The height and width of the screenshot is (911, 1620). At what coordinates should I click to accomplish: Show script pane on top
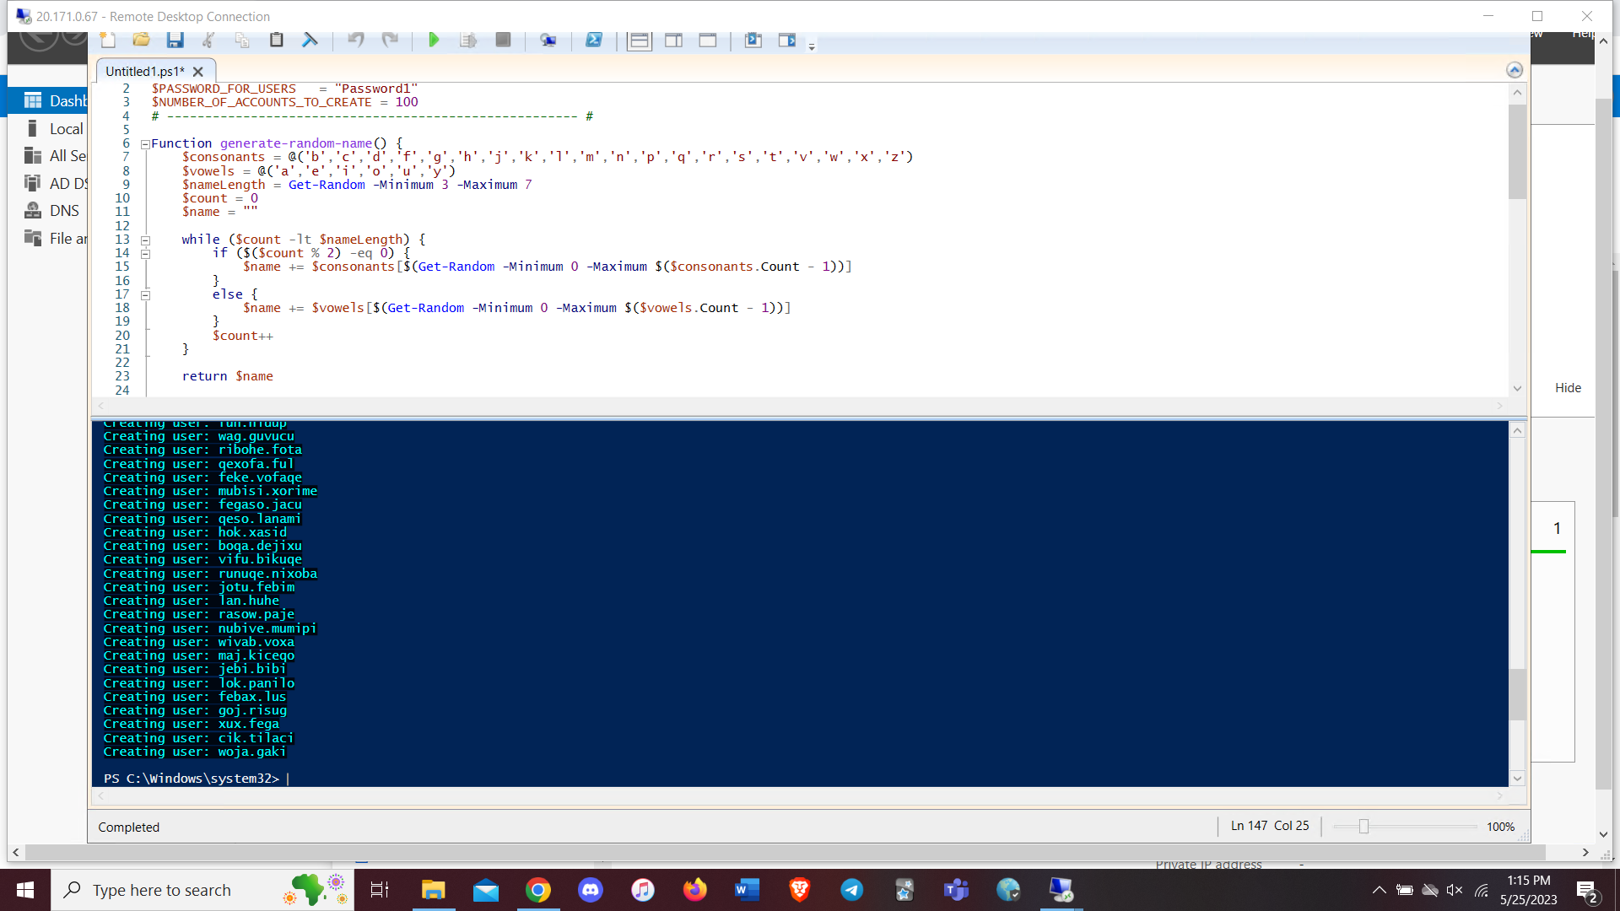click(640, 40)
